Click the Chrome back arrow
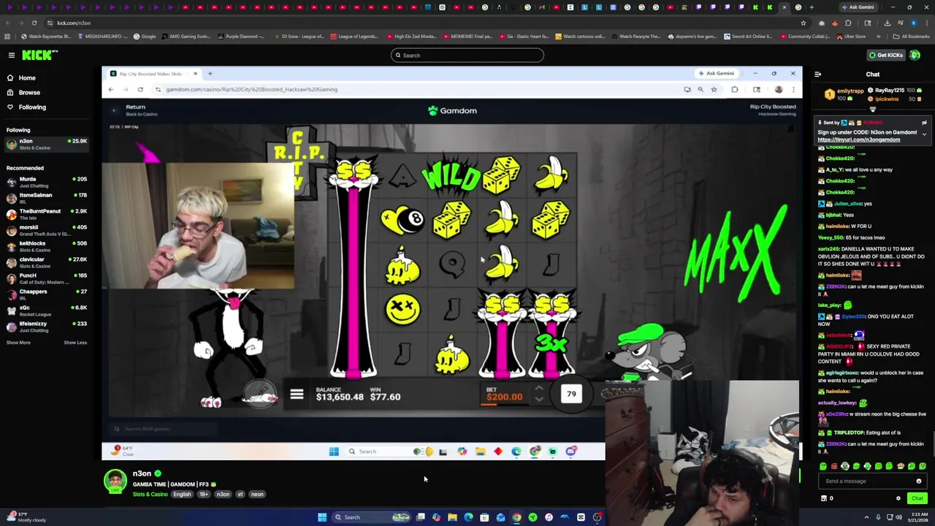 point(7,23)
